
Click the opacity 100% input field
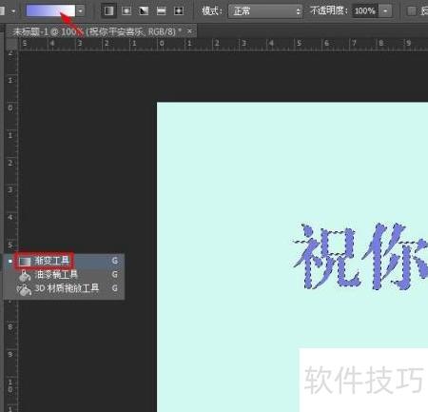click(x=365, y=11)
